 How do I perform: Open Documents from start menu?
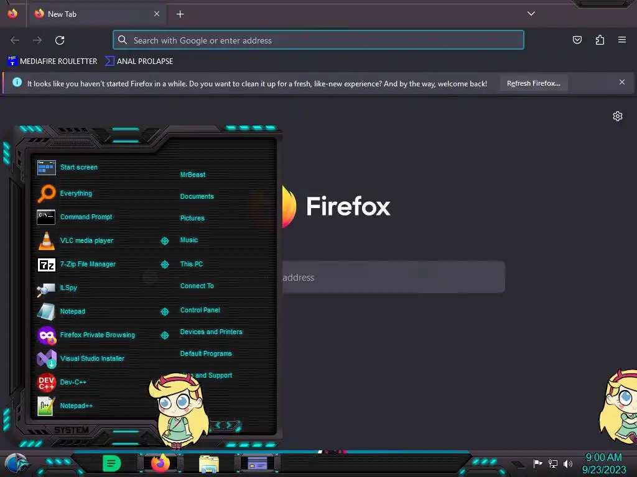click(197, 196)
